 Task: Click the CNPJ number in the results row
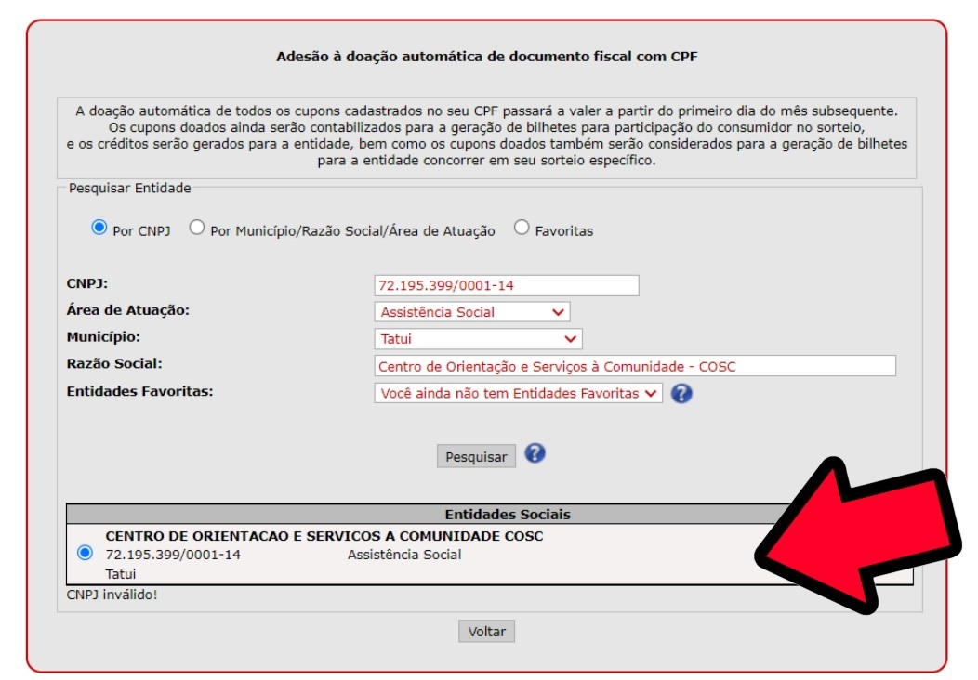173,555
